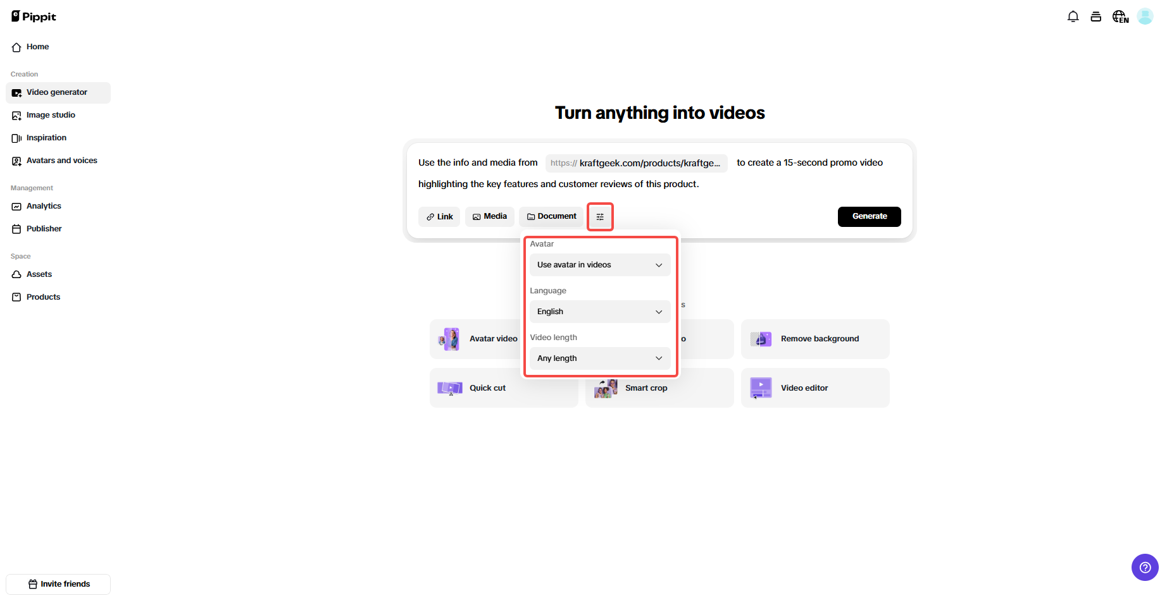
Task: Add Media to the prompt
Action: pos(490,217)
